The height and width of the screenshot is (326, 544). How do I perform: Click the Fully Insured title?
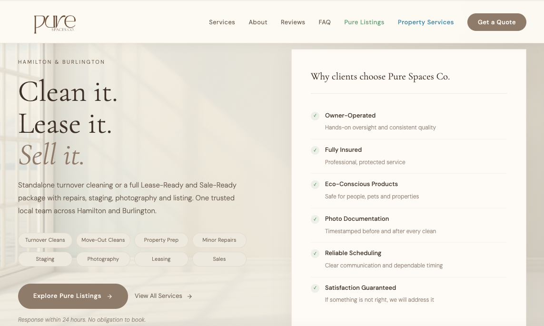343,150
